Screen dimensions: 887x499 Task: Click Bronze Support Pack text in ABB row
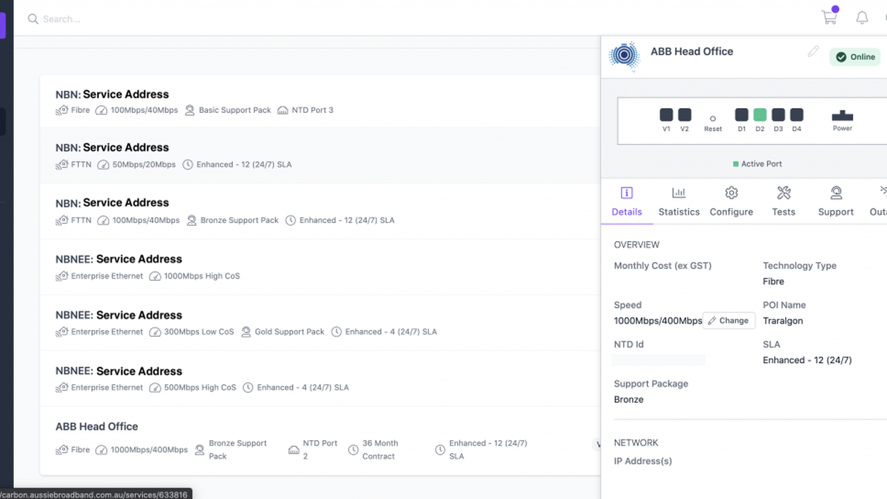238,450
